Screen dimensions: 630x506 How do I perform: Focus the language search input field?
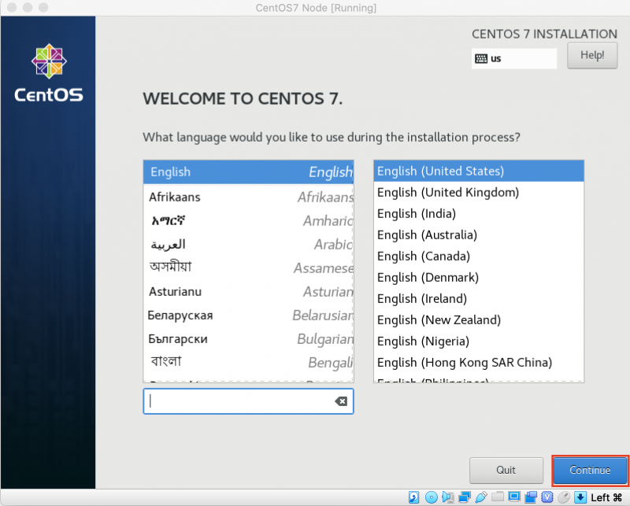click(x=248, y=401)
